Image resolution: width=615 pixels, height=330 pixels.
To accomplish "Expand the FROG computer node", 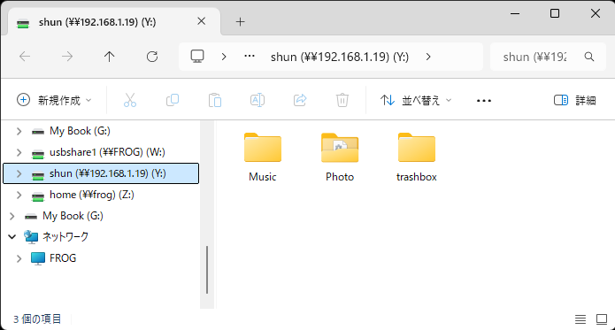I will (x=19, y=258).
